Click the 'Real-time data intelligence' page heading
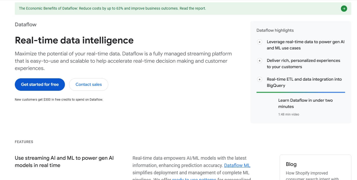 point(74,40)
